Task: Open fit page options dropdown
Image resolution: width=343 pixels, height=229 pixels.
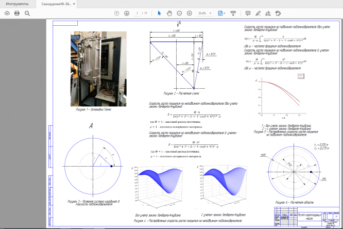Action: [222, 13]
